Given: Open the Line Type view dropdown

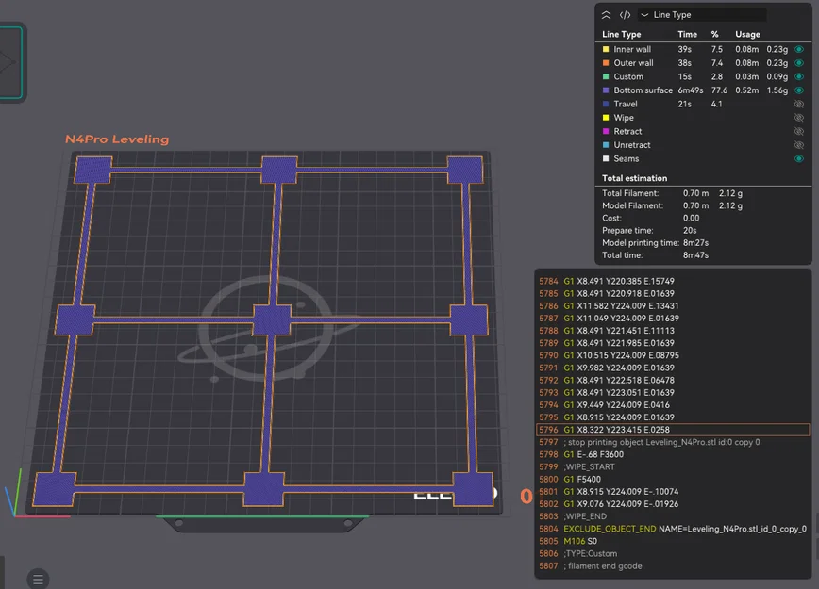Looking at the screenshot, I should [x=701, y=15].
